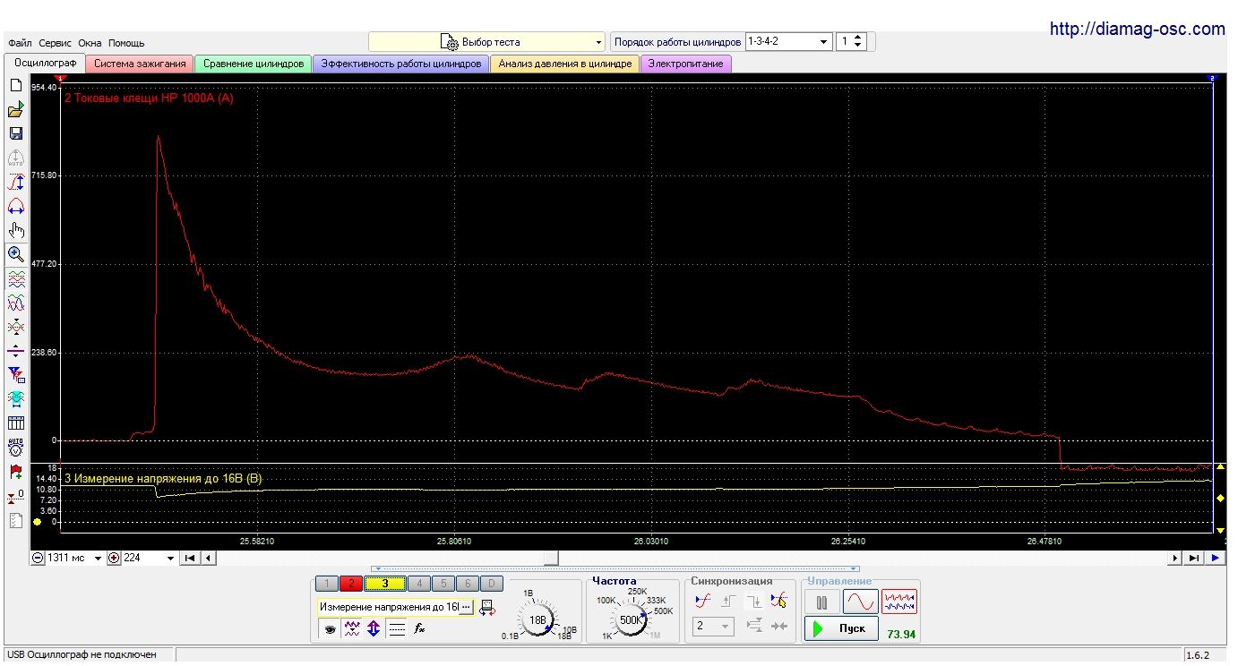The height and width of the screenshot is (666, 1238).
Task: Click the AUTO scale icon in left toolbar
Action: tap(15, 158)
